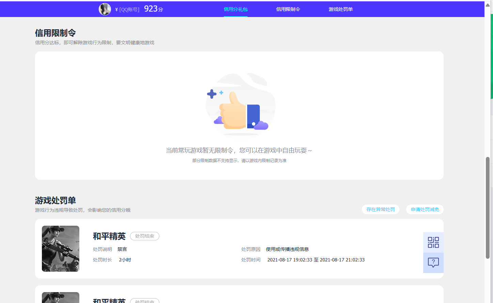The width and height of the screenshot is (493, 303).
Task: Click the 禁言 penalty description
Action: pyautogui.click(x=122, y=249)
